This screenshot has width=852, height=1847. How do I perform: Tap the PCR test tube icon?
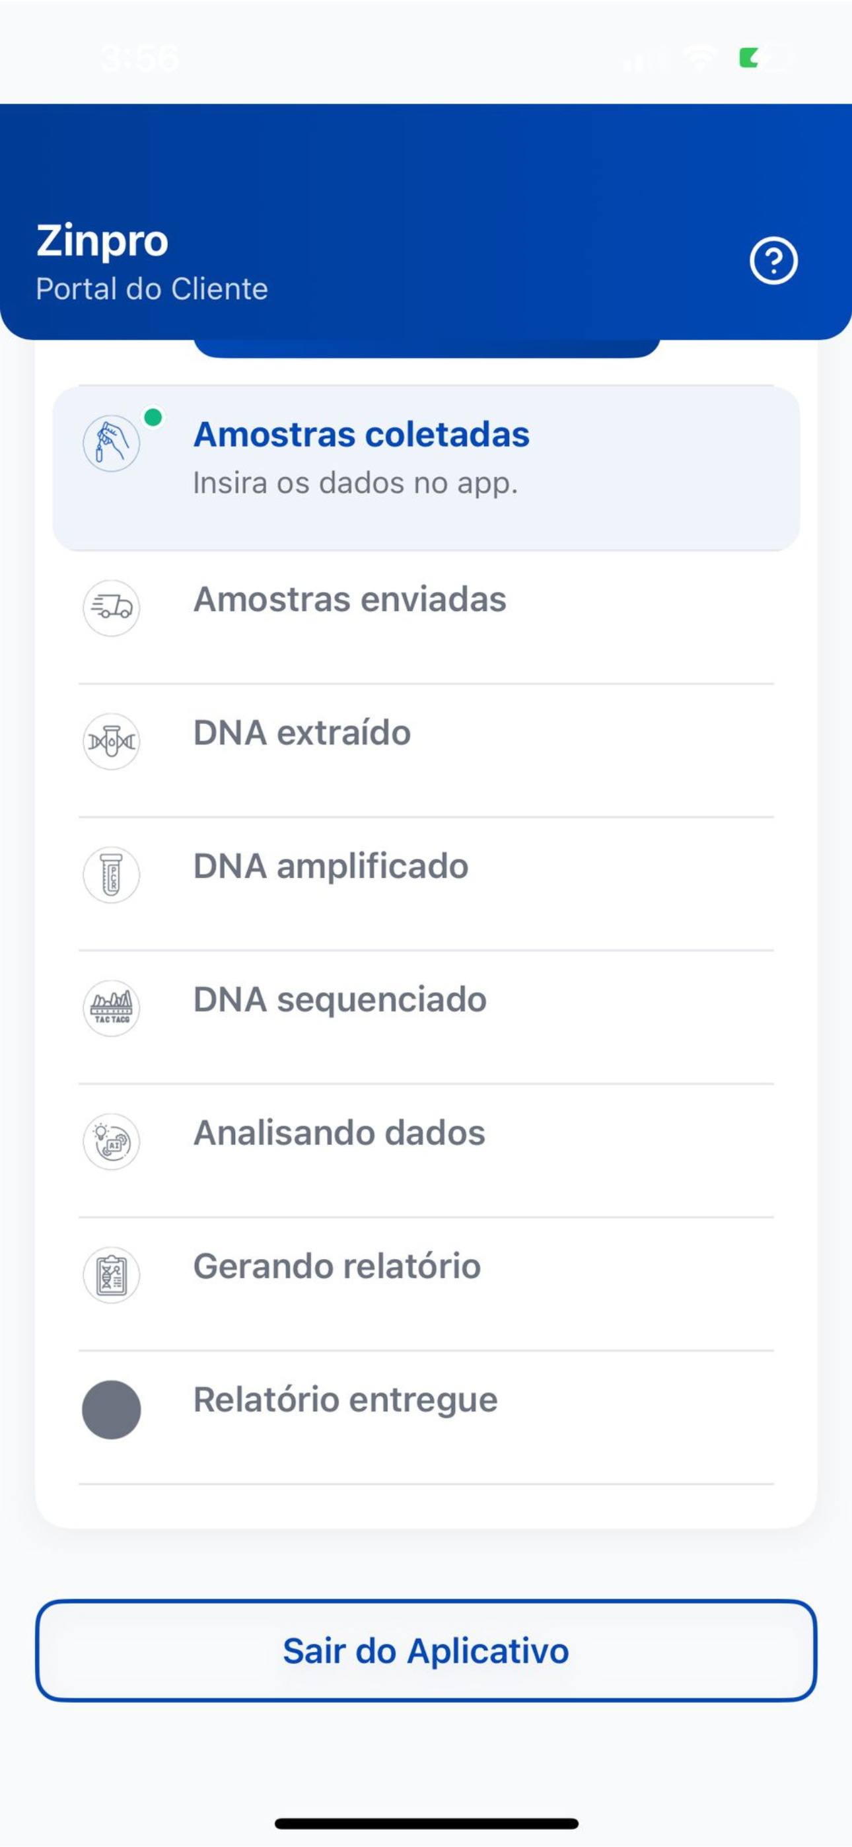coord(111,875)
